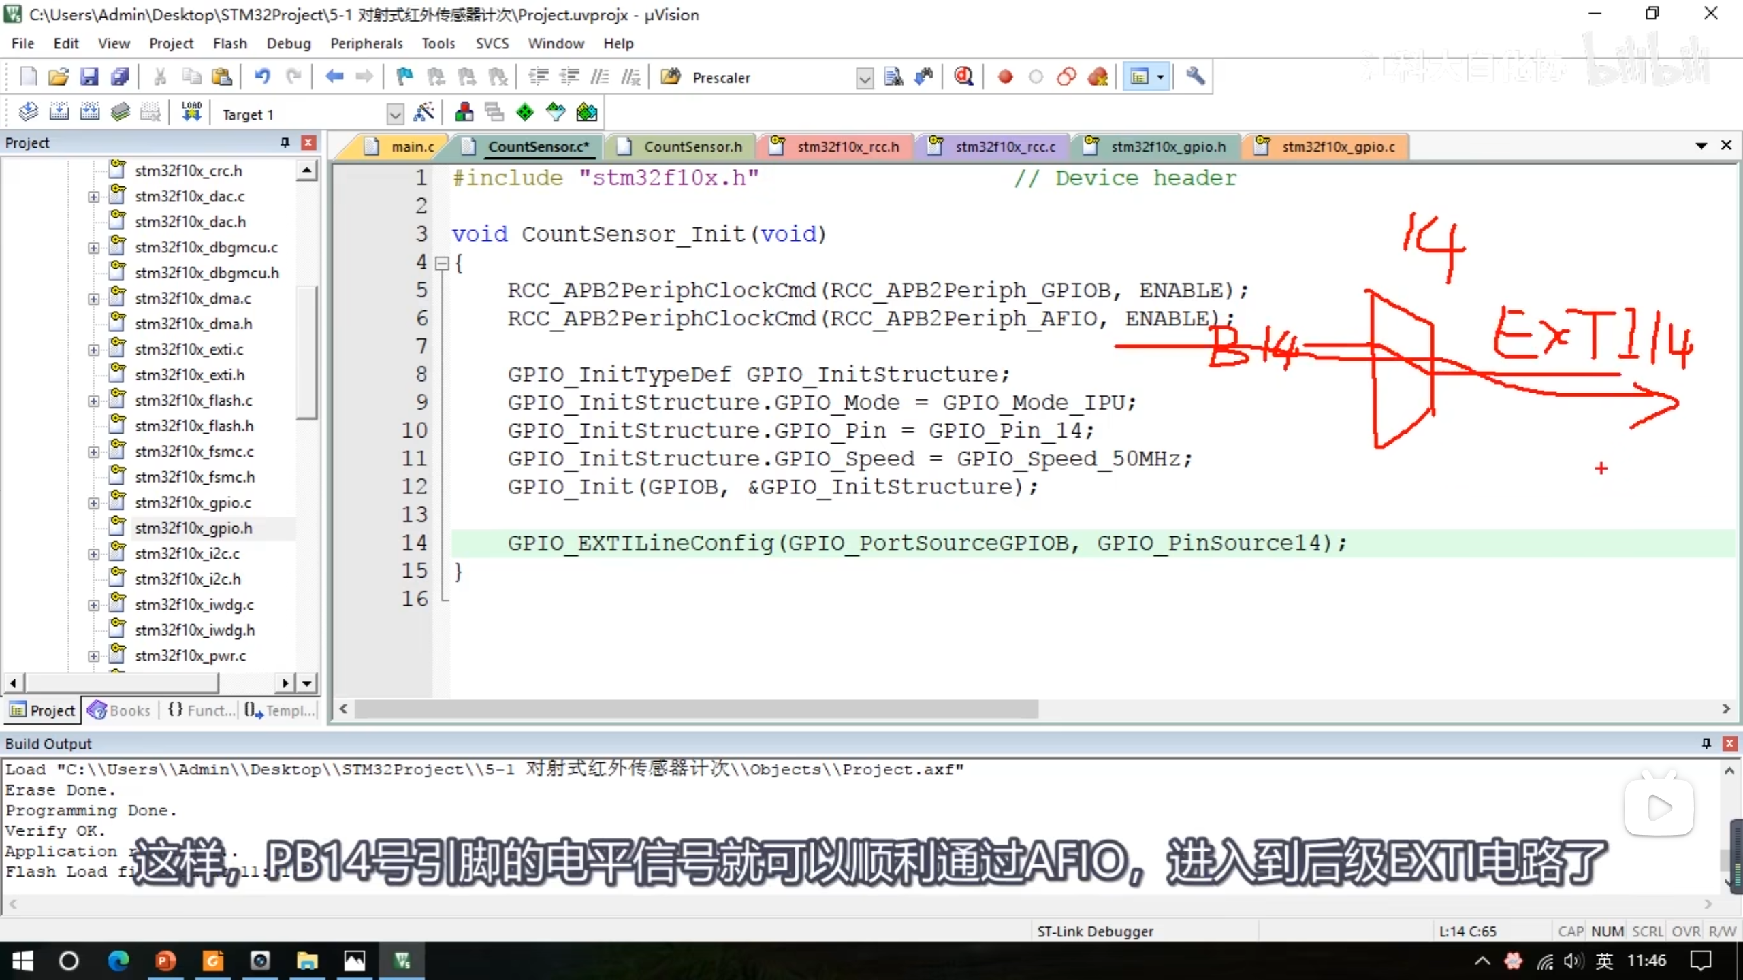Switch to the Books panel tab

120,710
